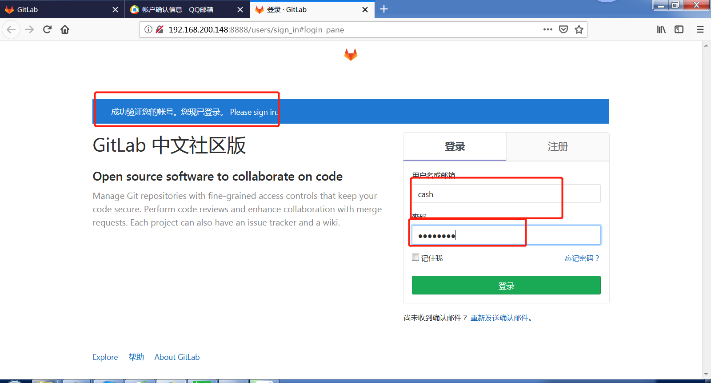Open the Firefox hamburger menu

[x=700, y=29]
